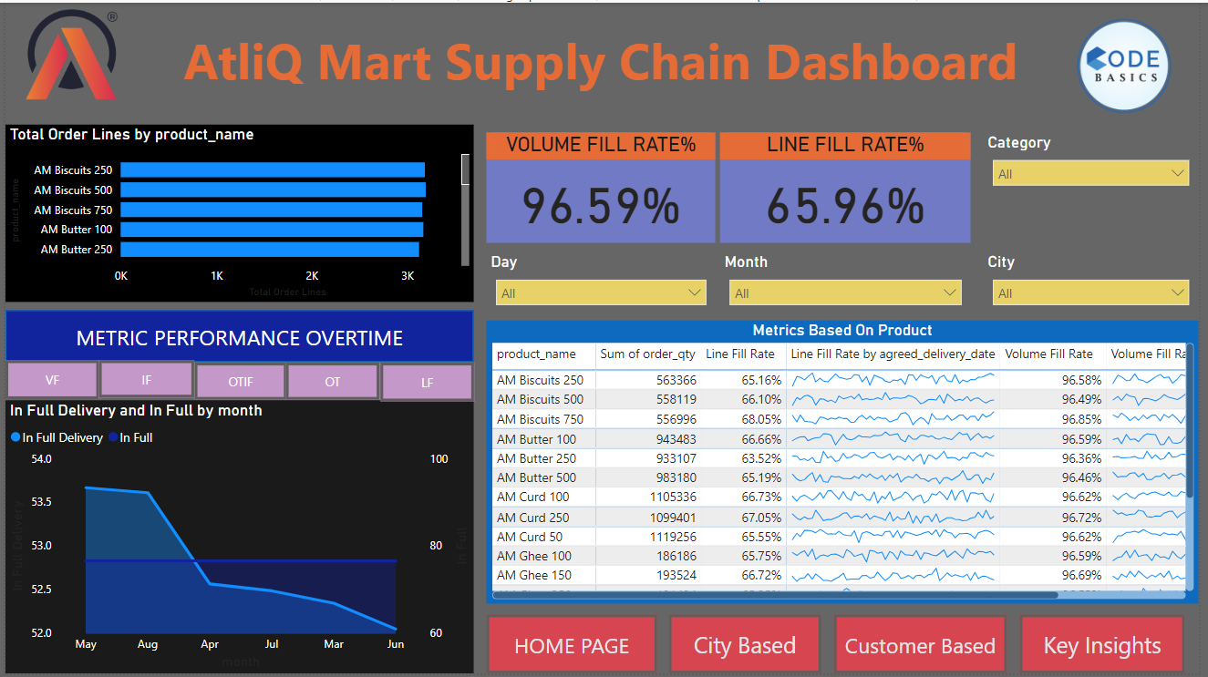Open the City Based page
This screenshot has height=677, width=1208.
coord(745,645)
